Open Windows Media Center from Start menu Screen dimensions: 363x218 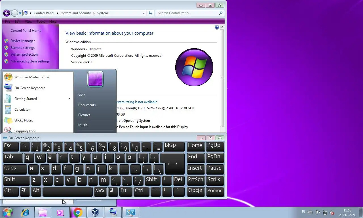(38, 77)
